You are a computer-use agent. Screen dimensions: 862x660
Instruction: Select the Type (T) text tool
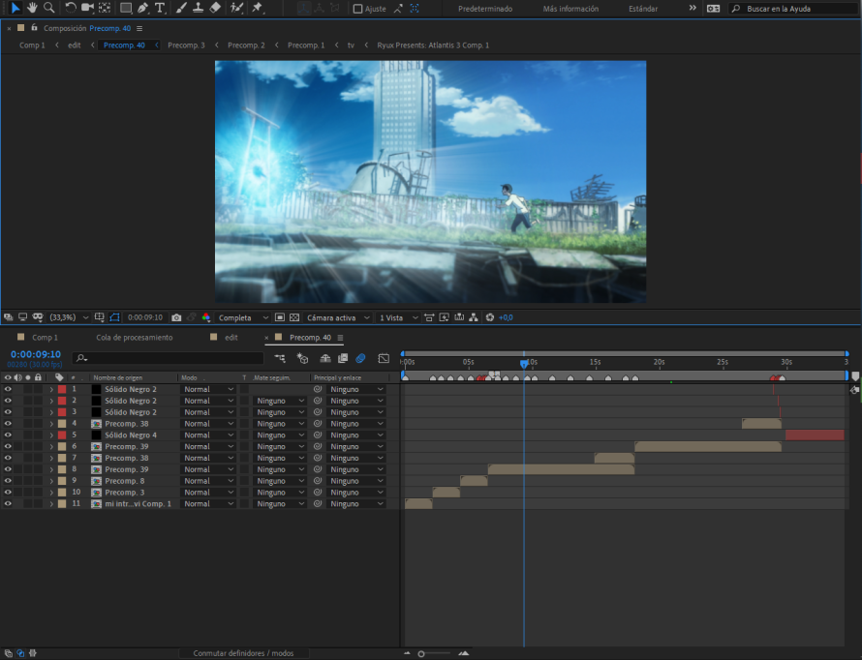[x=160, y=8]
